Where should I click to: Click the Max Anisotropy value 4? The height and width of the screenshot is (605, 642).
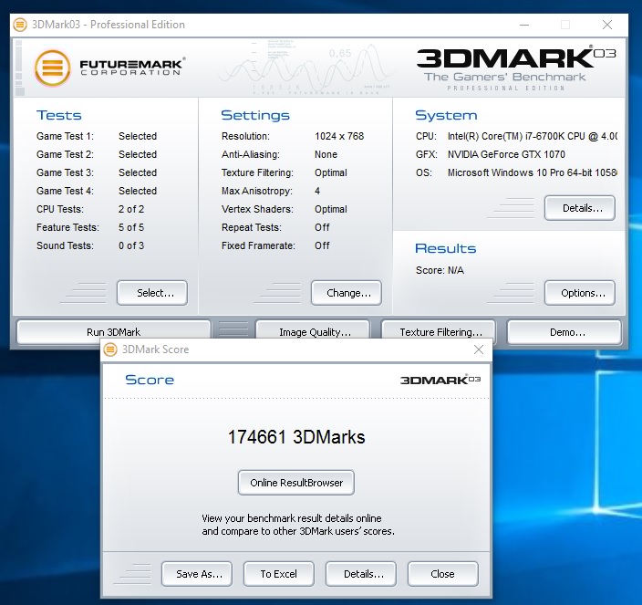tap(317, 191)
